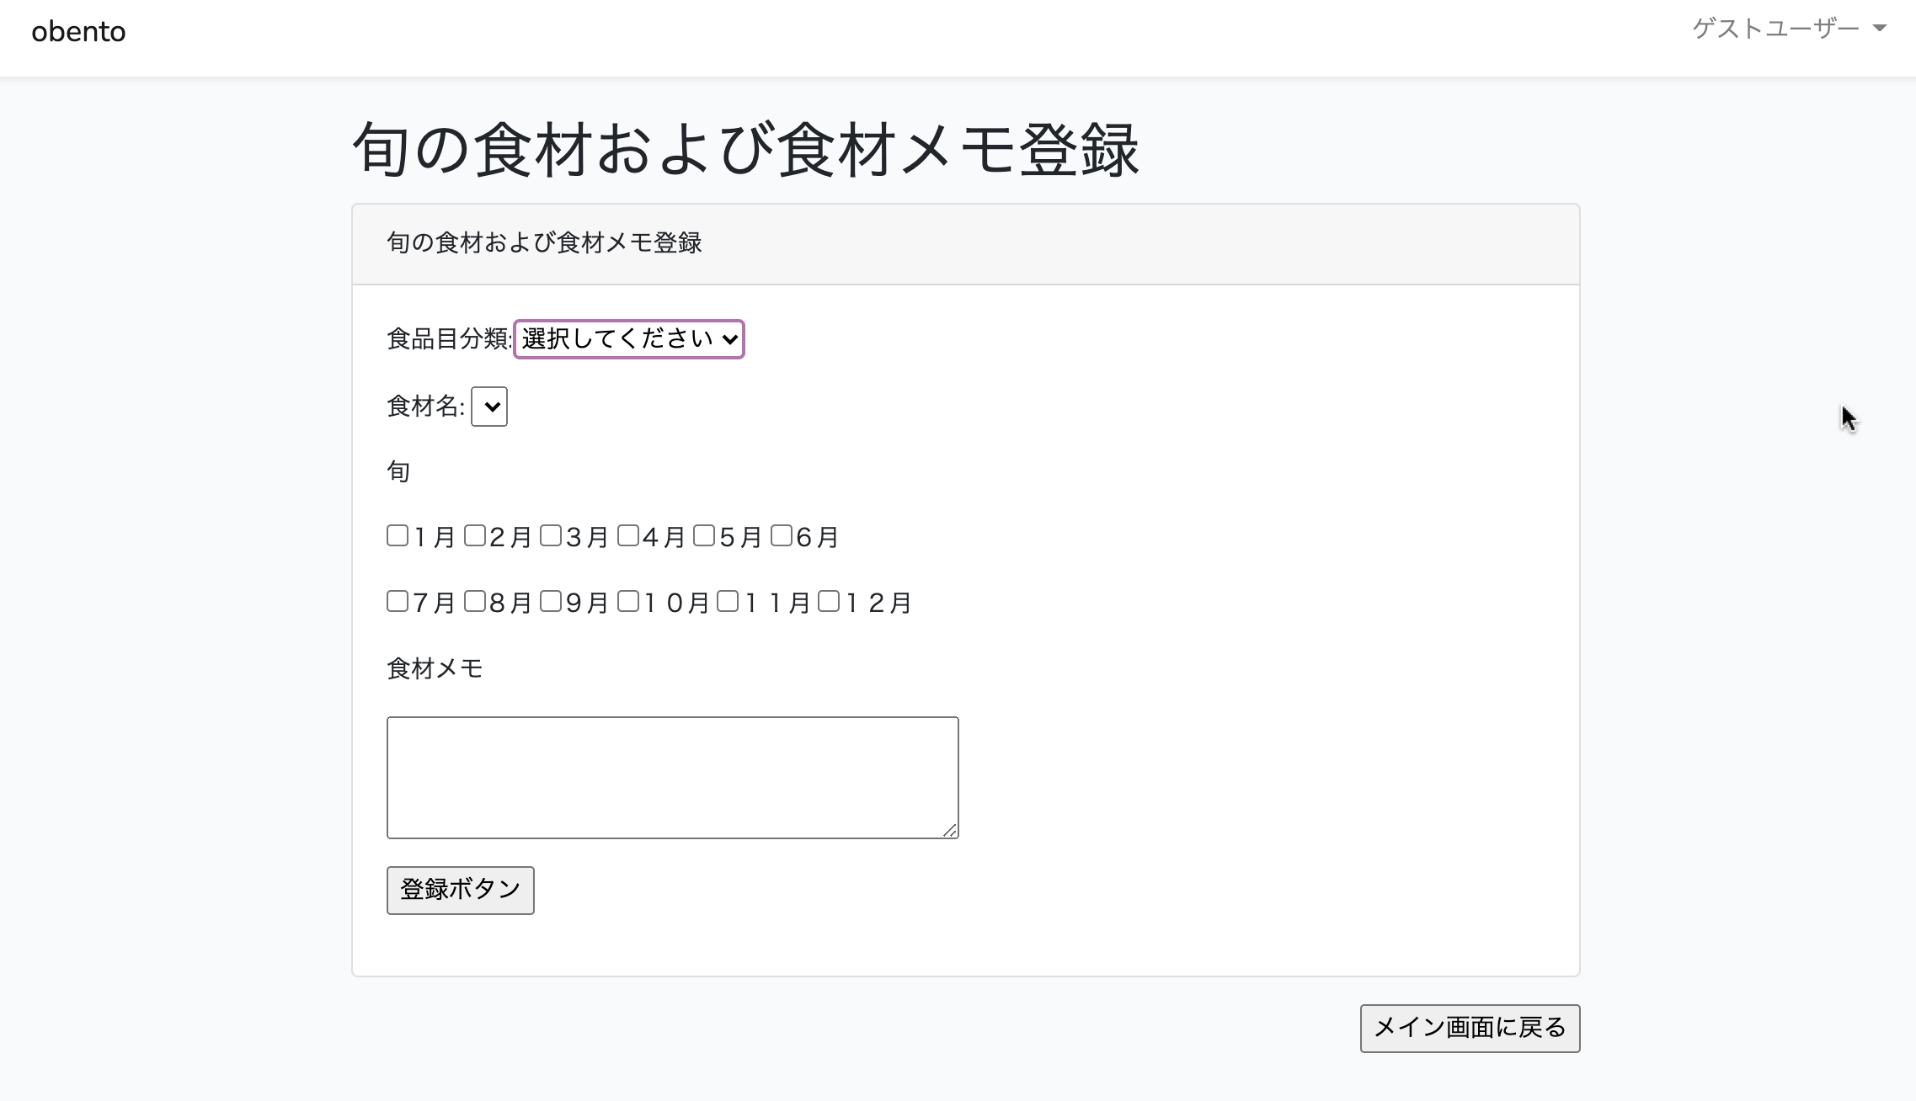The height and width of the screenshot is (1101, 1916).
Task: Toggle the 12月 checkbox
Action: [829, 601]
